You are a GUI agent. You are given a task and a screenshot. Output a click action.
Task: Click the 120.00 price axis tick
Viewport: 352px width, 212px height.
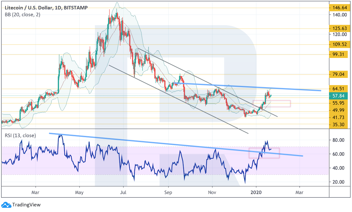point(340,35)
